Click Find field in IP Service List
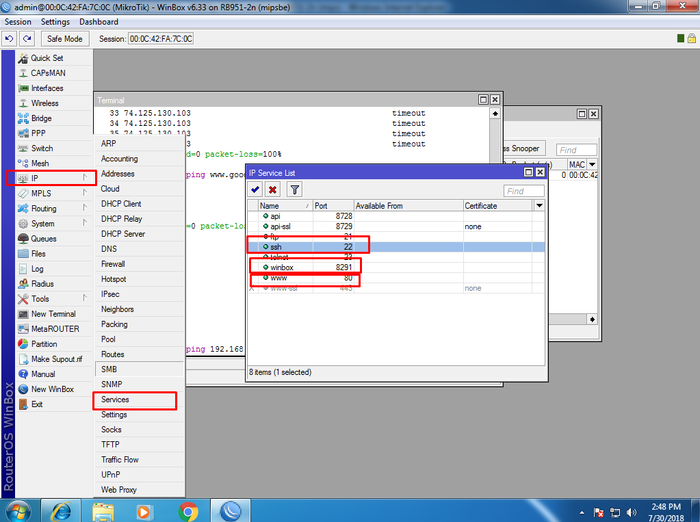This screenshot has width=700, height=522. point(523,191)
